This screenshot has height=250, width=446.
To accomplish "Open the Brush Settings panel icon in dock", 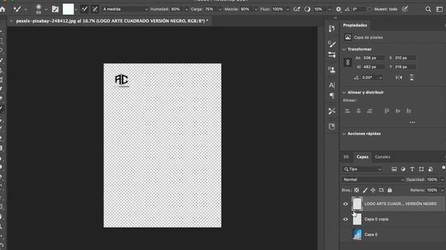I will pos(332,44).
